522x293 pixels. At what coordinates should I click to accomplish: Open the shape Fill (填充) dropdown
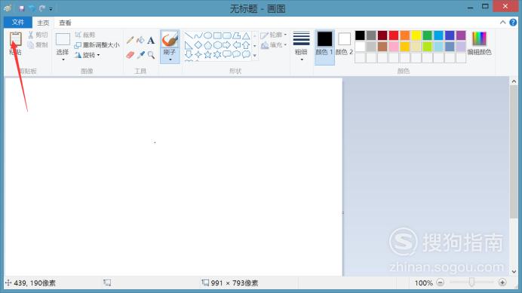click(x=274, y=45)
